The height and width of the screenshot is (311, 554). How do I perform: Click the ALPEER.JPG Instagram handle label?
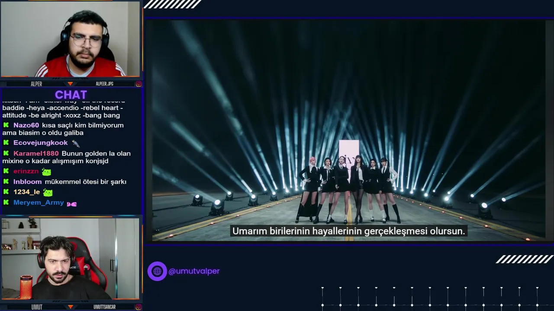(x=104, y=84)
